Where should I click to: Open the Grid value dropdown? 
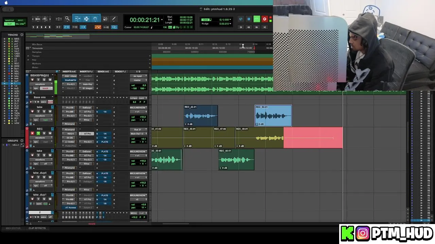coord(230,20)
